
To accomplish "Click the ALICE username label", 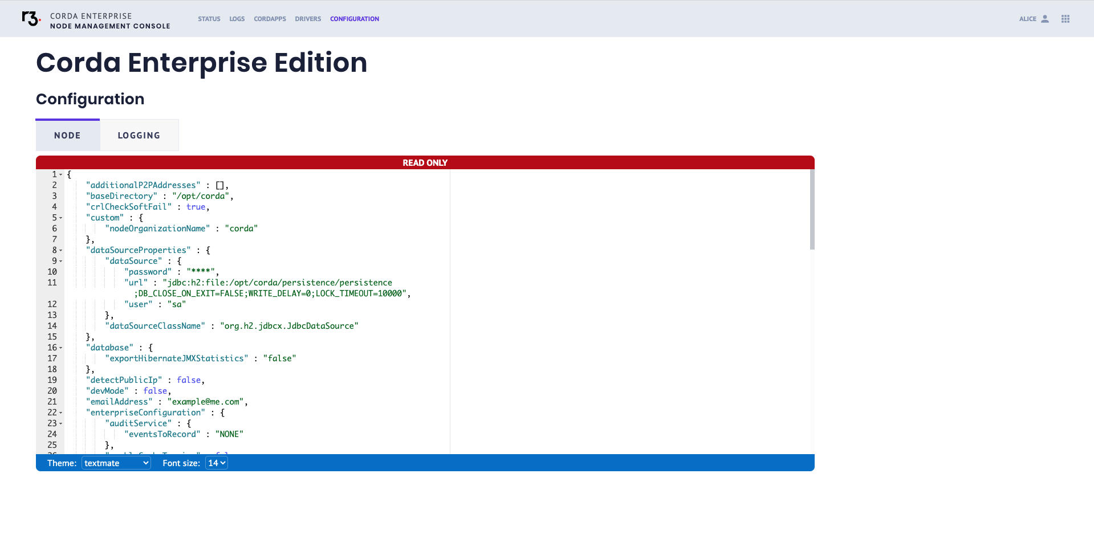I will [1028, 19].
